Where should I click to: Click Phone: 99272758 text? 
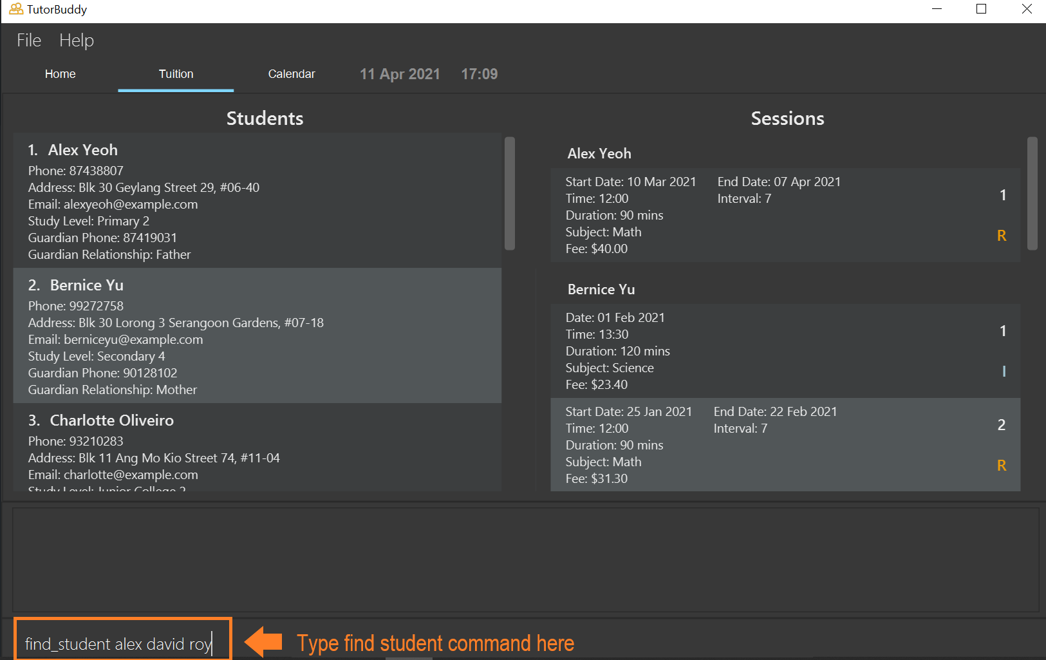click(x=76, y=306)
